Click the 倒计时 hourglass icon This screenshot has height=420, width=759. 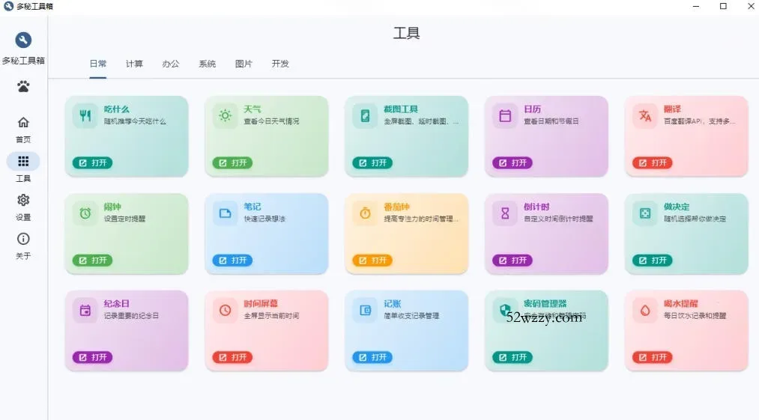click(505, 213)
